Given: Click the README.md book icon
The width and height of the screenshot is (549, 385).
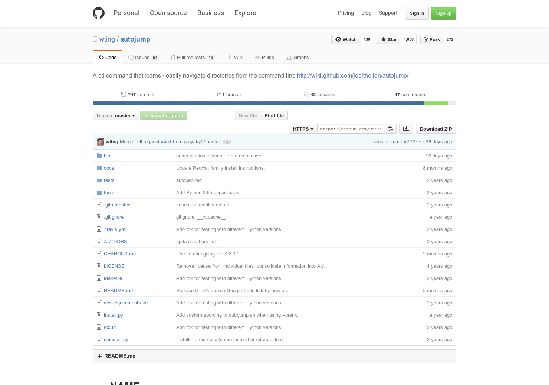Looking at the screenshot, I should [99, 356].
